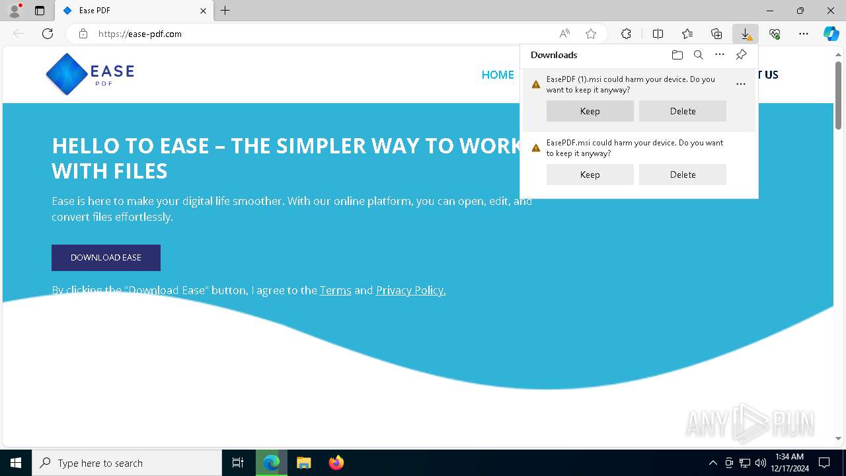The width and height of the screenshot is (846, 476).
Task: Open the Favorites list icon
Action: (x=687, y=34)
